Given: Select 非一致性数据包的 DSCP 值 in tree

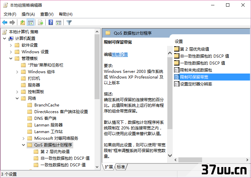Looking at the screenshot, I should 65,158.
